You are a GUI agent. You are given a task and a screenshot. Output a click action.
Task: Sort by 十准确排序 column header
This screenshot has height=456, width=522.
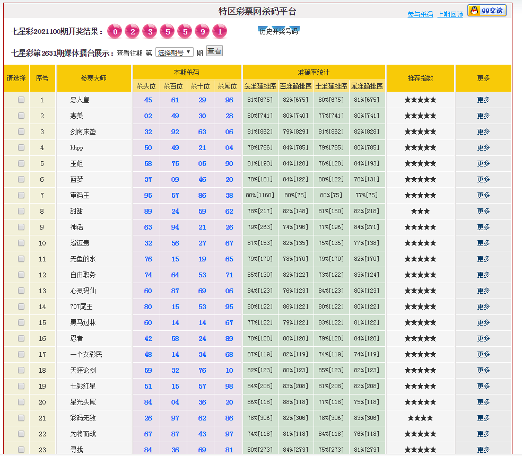pyautogui.click(x=331, y=86)
